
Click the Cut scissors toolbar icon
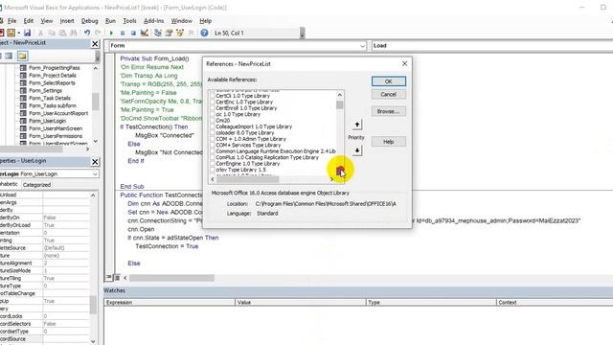click(40, 34)
